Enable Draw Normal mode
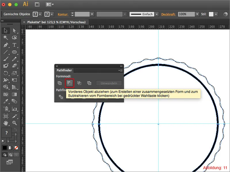 (5, 155)
